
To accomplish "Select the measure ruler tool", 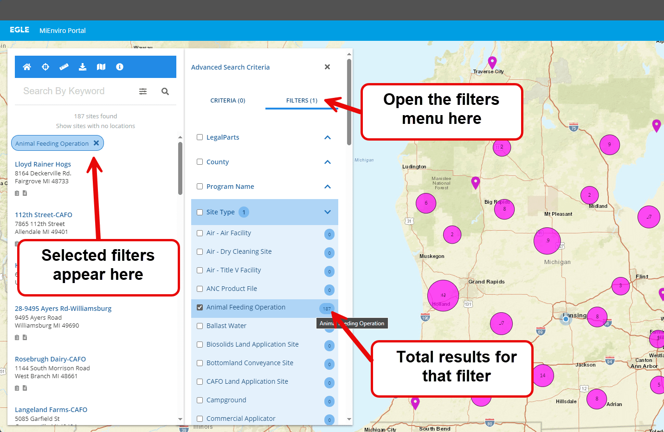I will coord(64,67).
